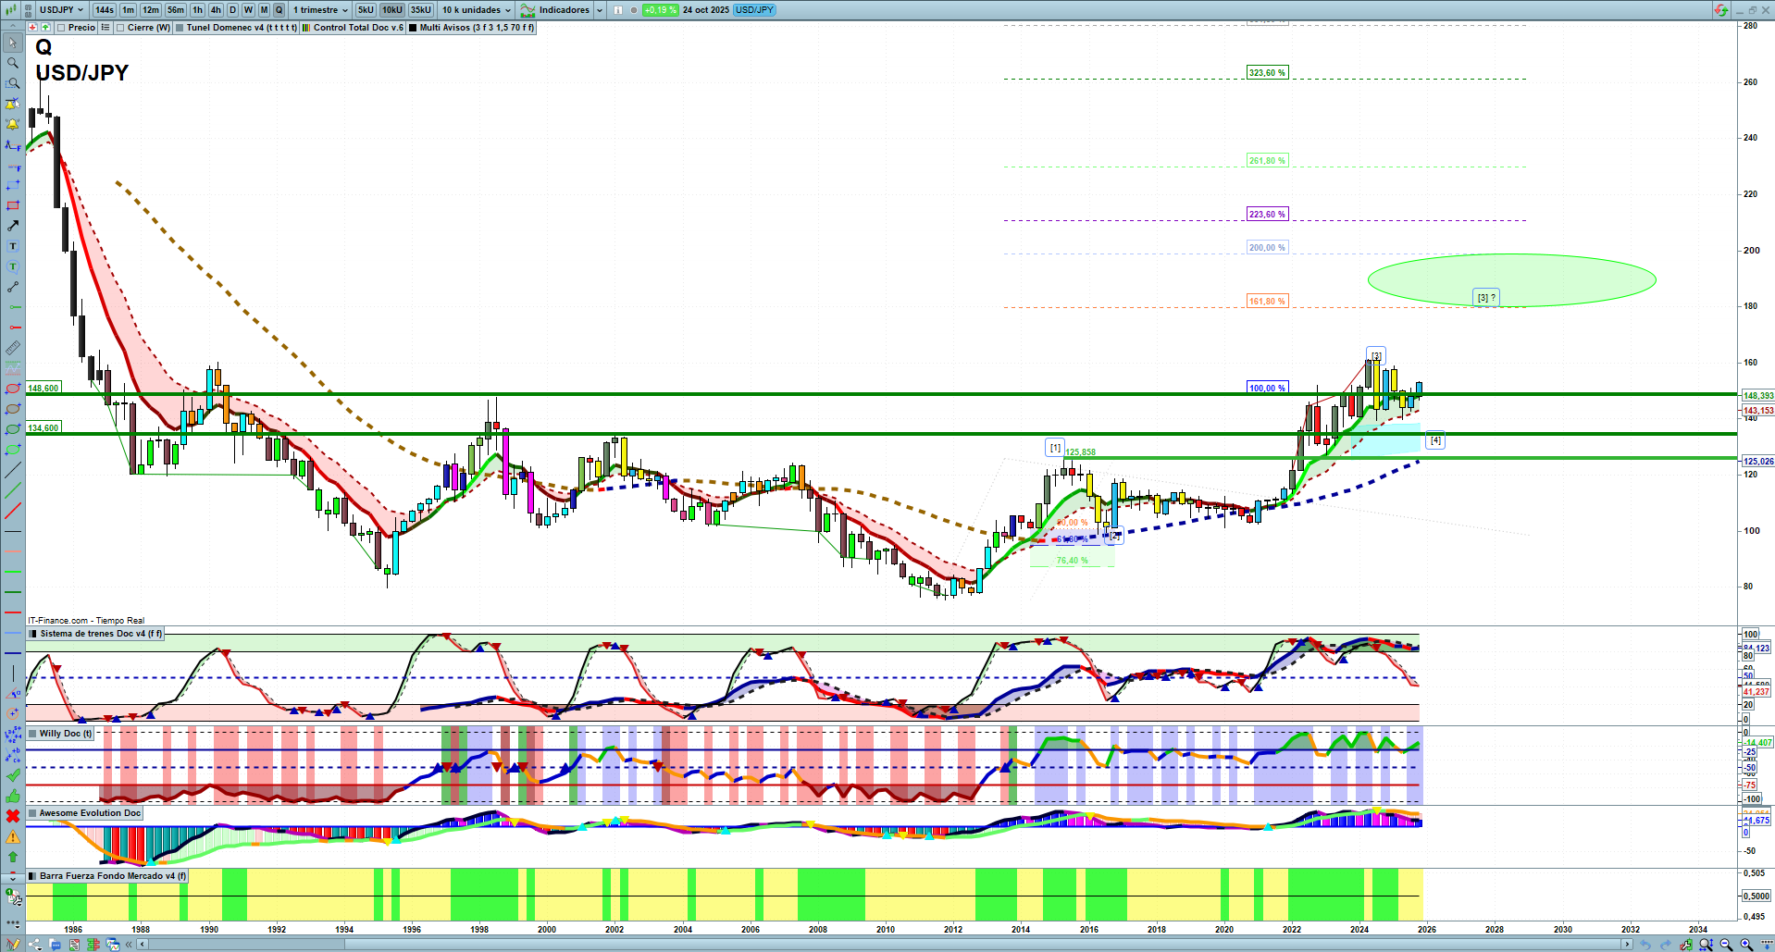Click the undo arrow in bottom bar
Viewport: 1775px width, 952px height.
(x=1645, y=945)
